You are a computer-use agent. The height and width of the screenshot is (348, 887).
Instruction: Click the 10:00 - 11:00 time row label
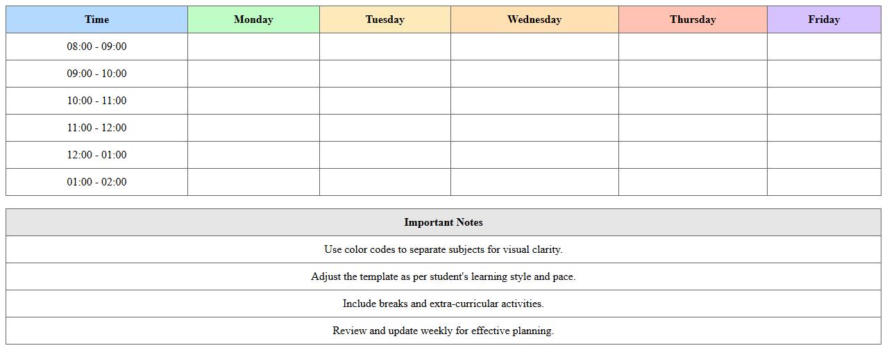pyautogui.click(x=96, y=101)
